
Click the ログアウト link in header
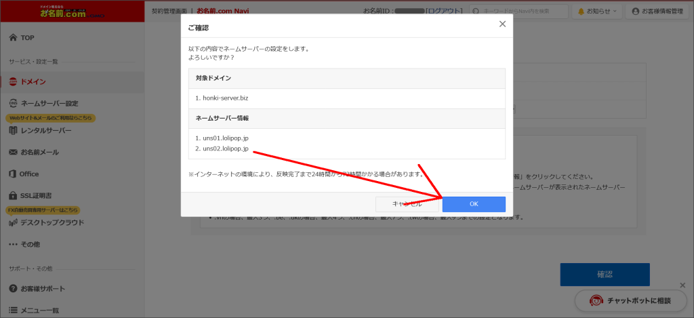point(444,11)
